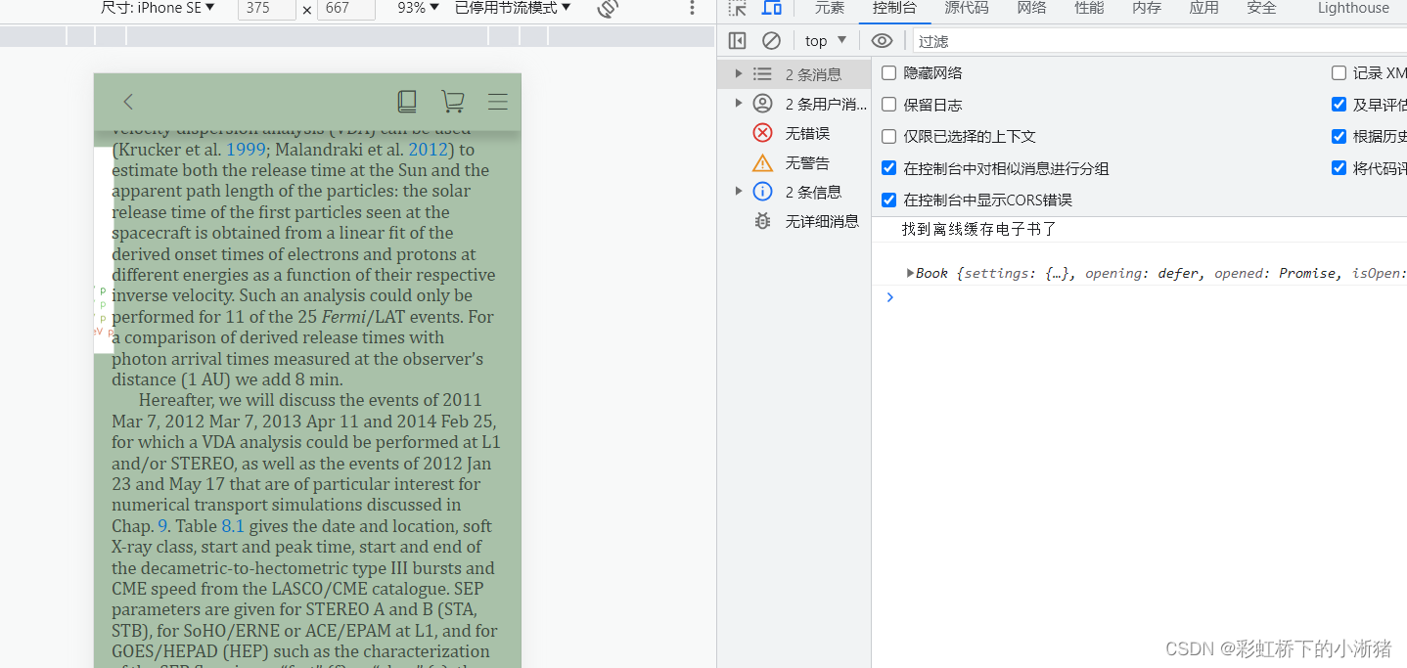1407x668 pixels.
Task: Select the messages list icon
Action: (763, 74)
